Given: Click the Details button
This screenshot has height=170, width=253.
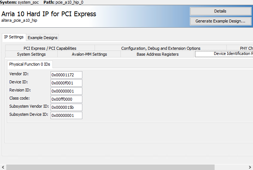Looking at the screenshot, I should pyautogui.click(x=220, y=11).
